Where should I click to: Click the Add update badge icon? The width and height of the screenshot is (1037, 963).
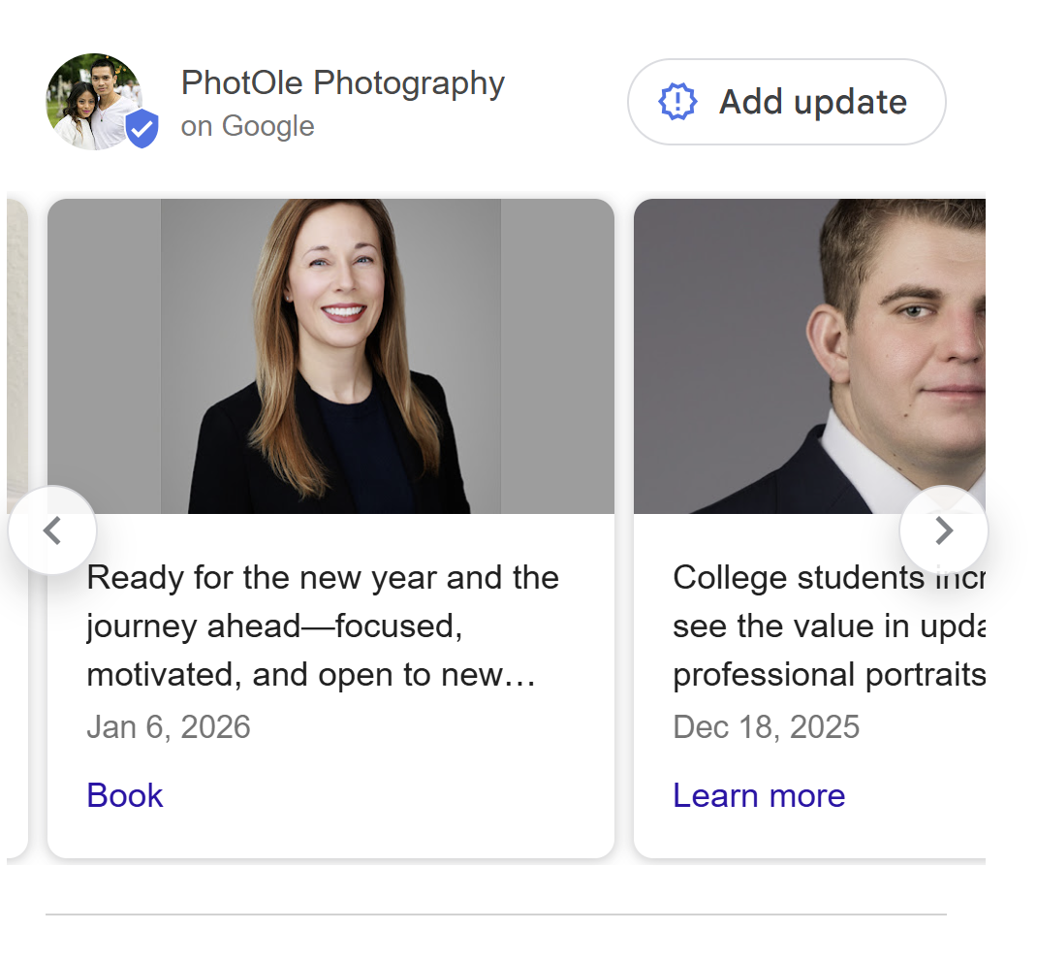(x=677, y=102)
